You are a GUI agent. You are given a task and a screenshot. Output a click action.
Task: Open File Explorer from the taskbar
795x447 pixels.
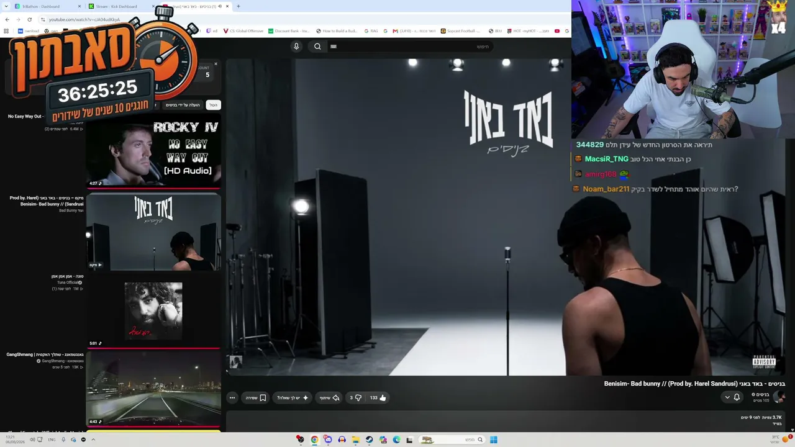pos(355,440)
